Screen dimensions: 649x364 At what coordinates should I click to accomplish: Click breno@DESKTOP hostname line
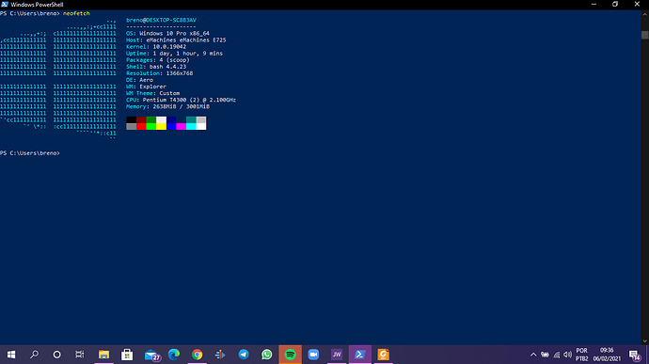pyautogui.click(x=162, y=20)
